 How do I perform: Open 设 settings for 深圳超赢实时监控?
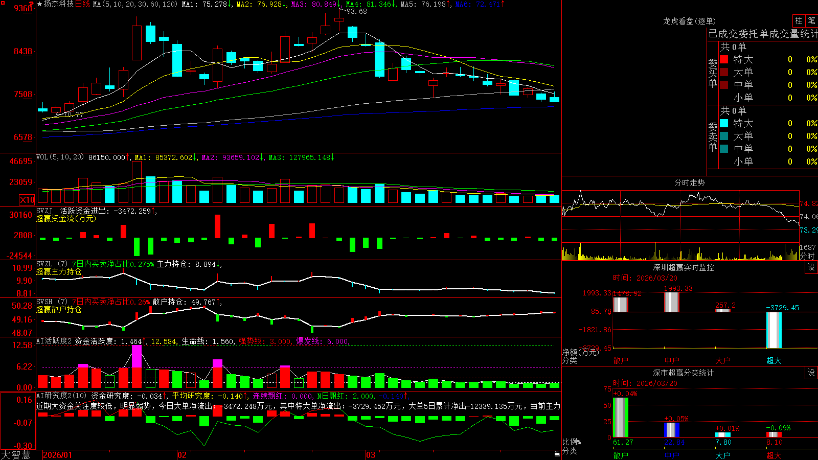811,267
